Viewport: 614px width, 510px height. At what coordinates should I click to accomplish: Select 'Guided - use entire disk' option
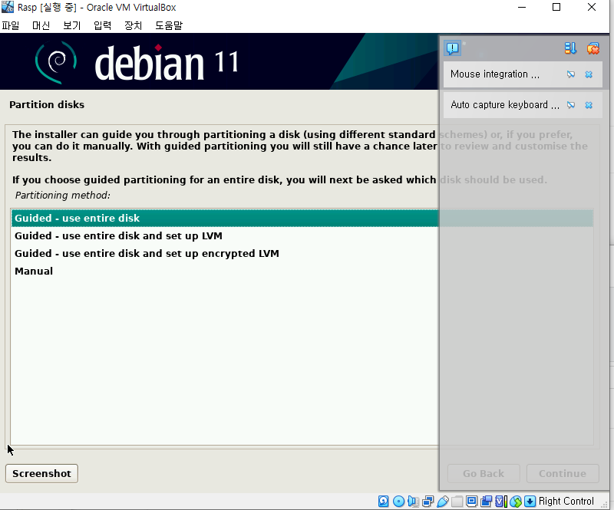pos(302,218)
